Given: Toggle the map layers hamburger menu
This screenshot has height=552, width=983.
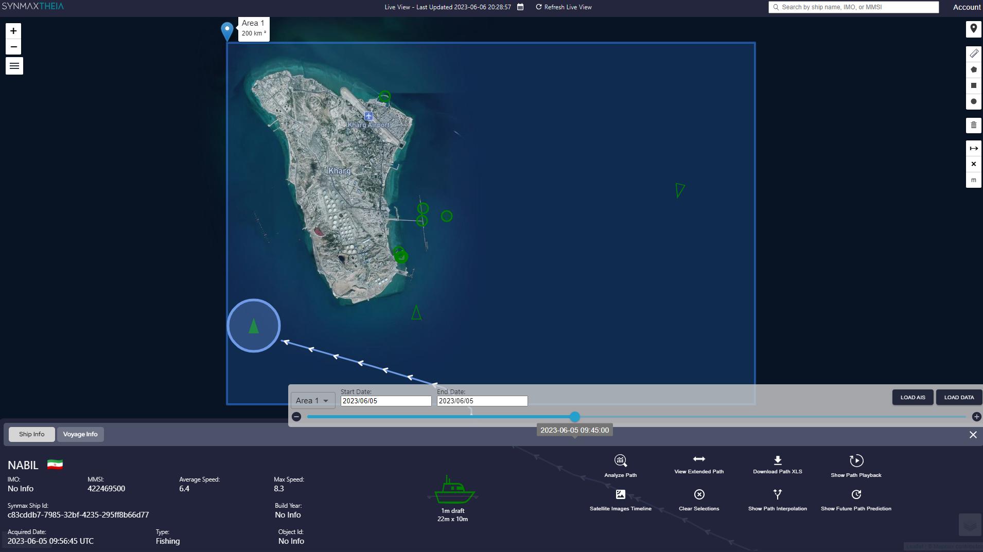Looking at the screenshot, I should pos(14,66).
